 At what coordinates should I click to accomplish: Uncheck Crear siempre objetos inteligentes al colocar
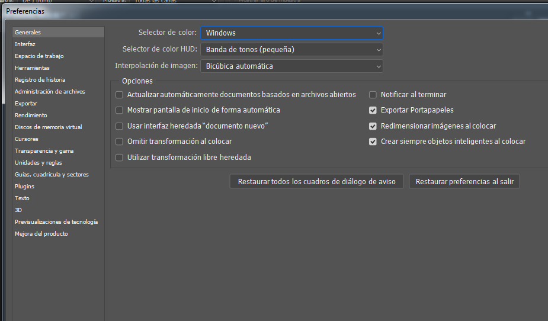tap(373, 142)
